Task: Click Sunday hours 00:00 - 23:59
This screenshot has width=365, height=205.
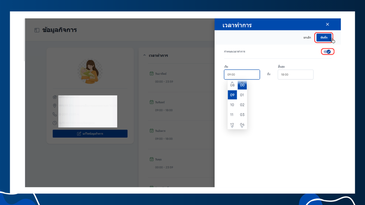Action: [x=164, y=82]
